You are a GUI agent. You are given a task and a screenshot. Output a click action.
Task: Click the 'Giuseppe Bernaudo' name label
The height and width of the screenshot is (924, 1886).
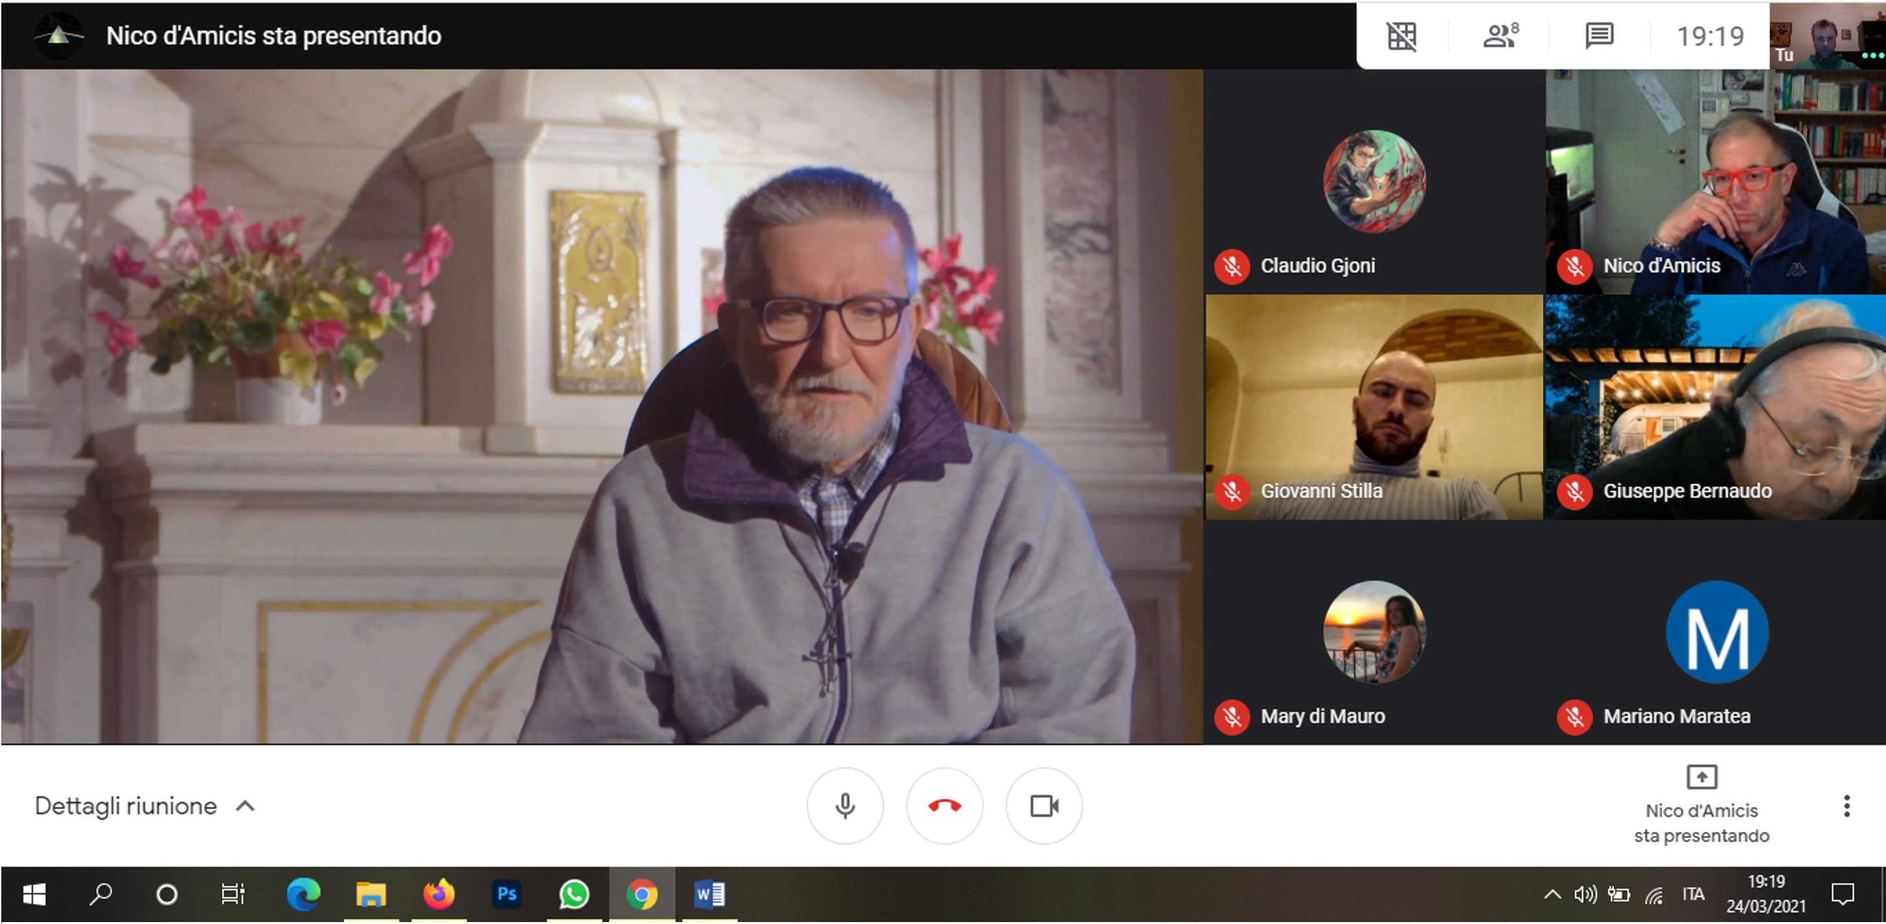1687,491
